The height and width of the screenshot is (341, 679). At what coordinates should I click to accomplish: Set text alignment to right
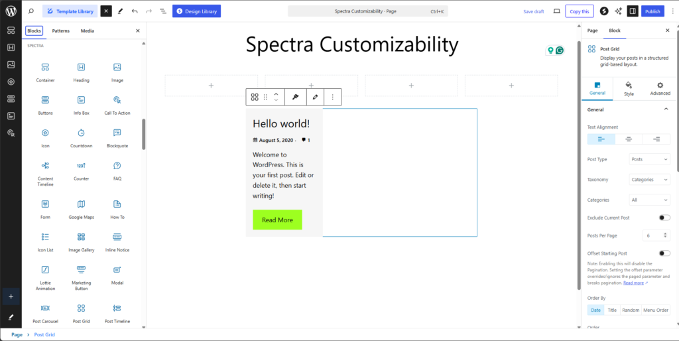tap(656, 139)
